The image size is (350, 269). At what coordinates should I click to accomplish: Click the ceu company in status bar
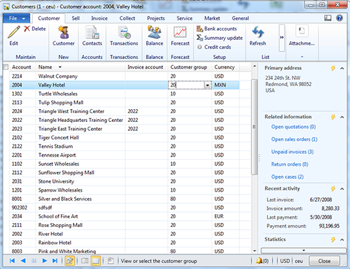298,261
